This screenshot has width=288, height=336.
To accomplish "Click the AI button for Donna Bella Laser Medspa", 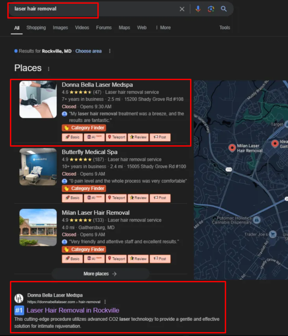I will click(x=94, y=137).
